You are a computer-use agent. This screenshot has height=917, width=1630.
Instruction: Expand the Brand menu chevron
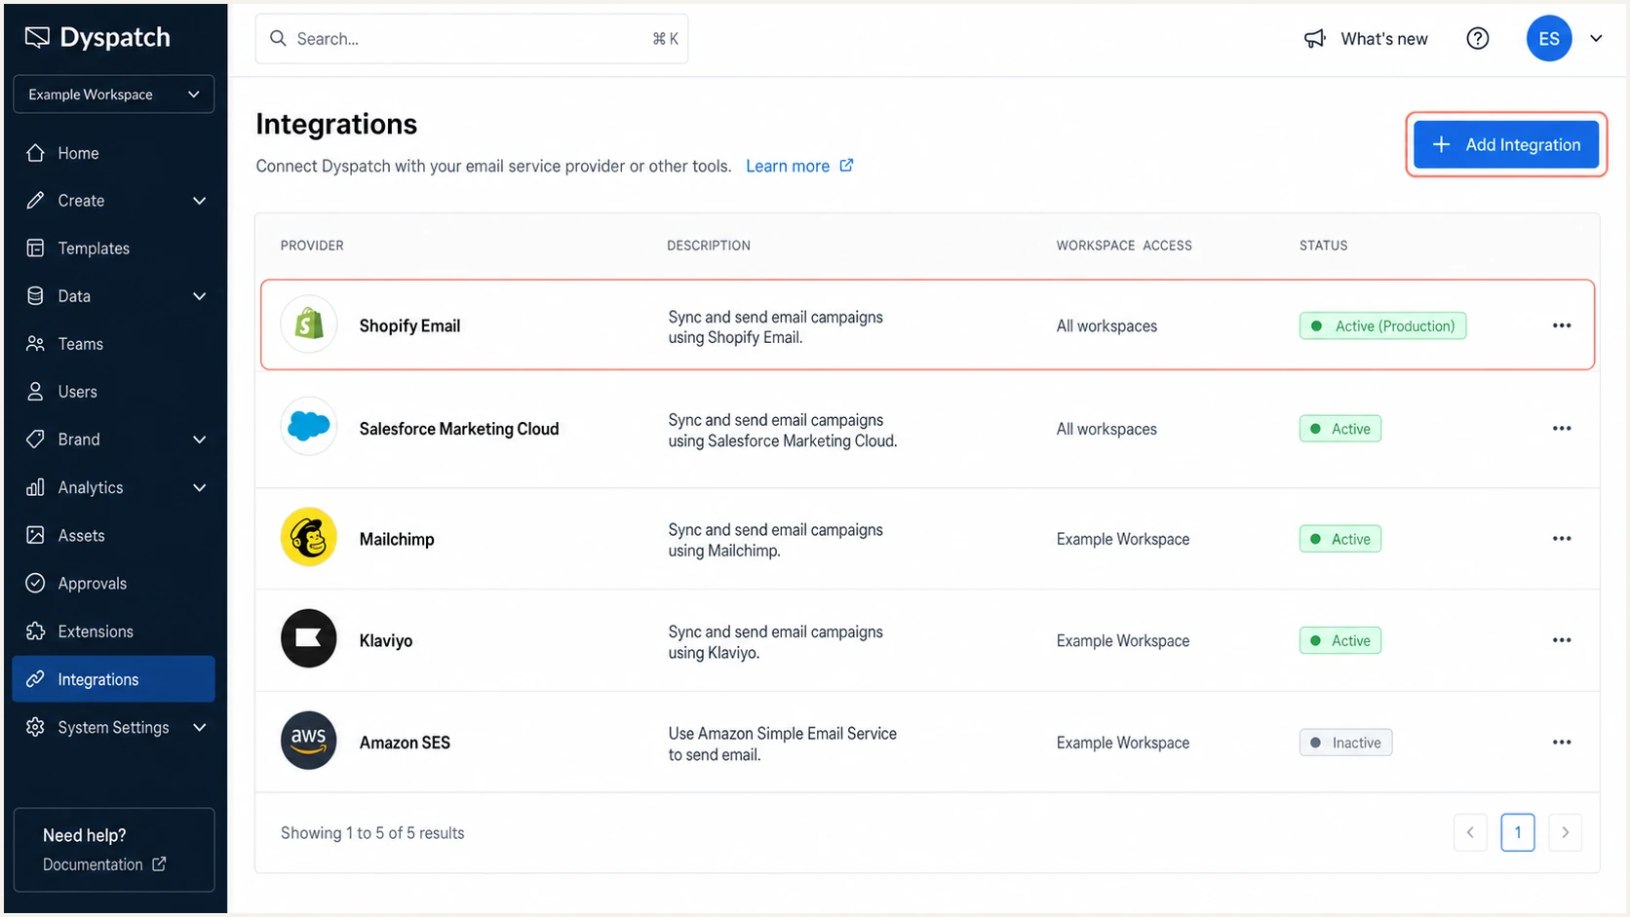pos(200,439)
